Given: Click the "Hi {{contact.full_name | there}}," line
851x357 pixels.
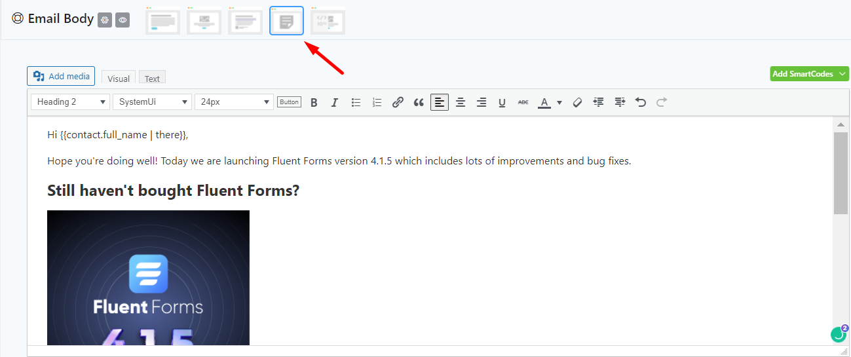Looking at the screenshot, I should (x=118, y=135).
